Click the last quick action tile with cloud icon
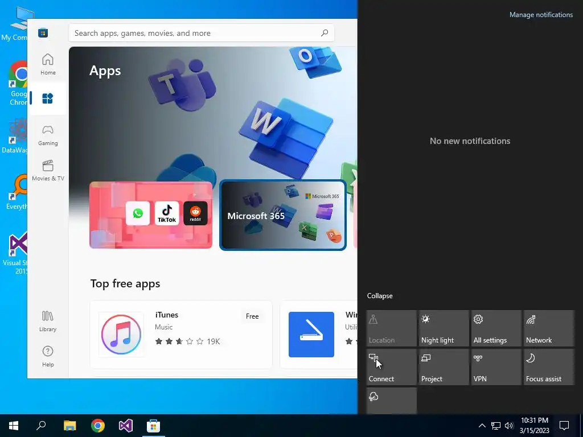Viewport: 583px width, 437px height. pos(391,401)
